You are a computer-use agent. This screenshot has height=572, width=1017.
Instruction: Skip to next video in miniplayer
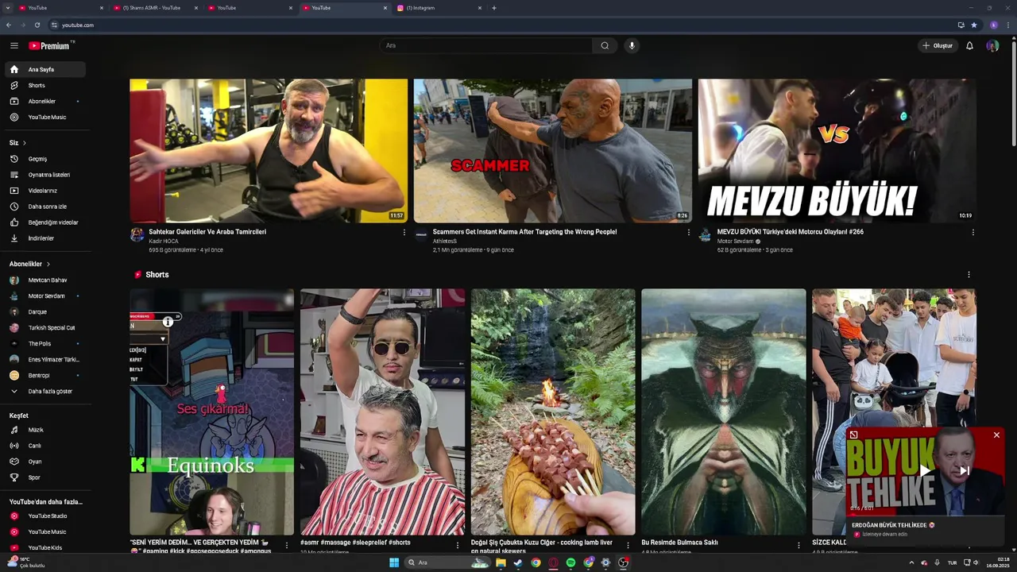(965, 471)
